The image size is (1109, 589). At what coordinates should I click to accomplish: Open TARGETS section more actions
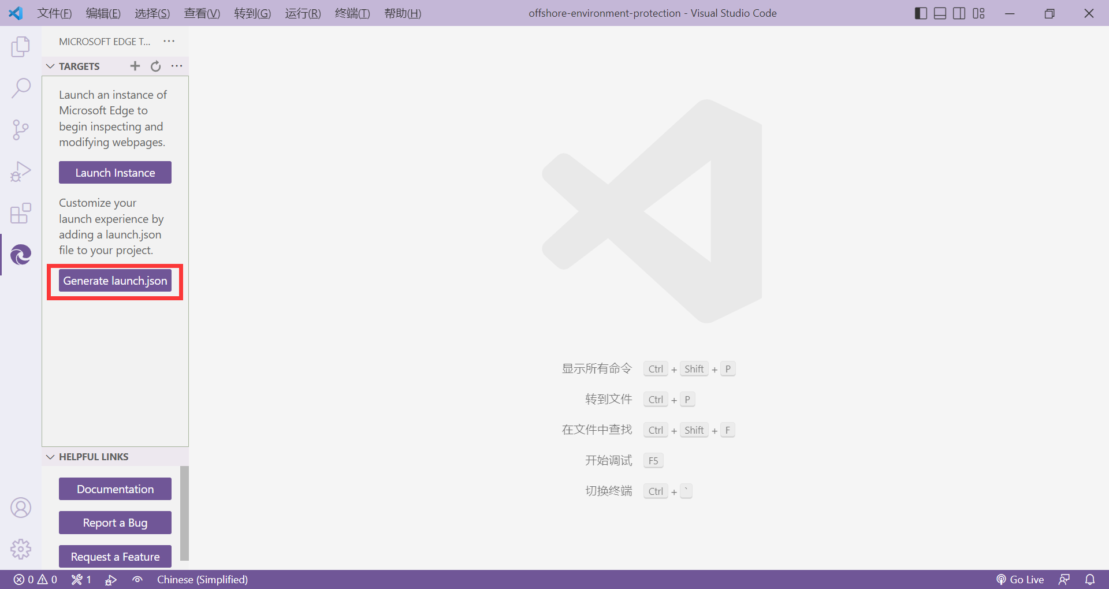tap(177, 66)
